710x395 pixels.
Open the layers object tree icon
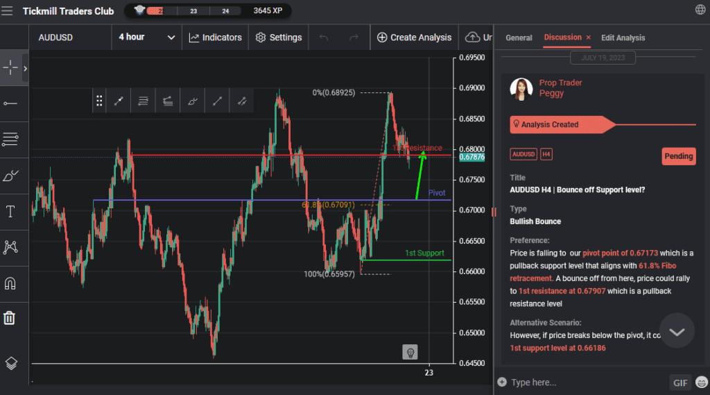pos(10,363)
